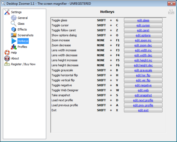Click the edit next profile button

(x=143, y=100)
